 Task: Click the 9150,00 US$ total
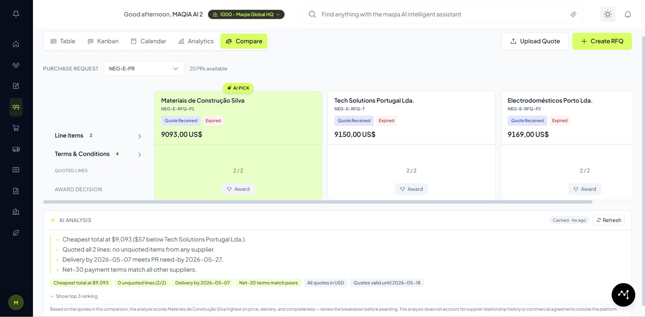[355, 134]
